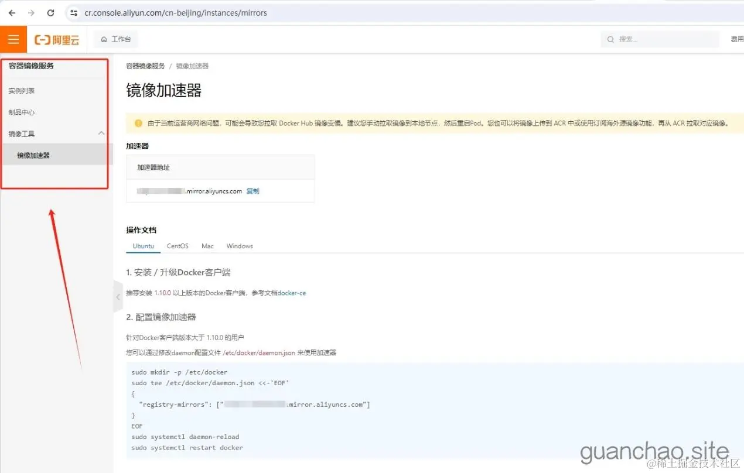Click the 加速器地址 table header

[x=153, y=167]
